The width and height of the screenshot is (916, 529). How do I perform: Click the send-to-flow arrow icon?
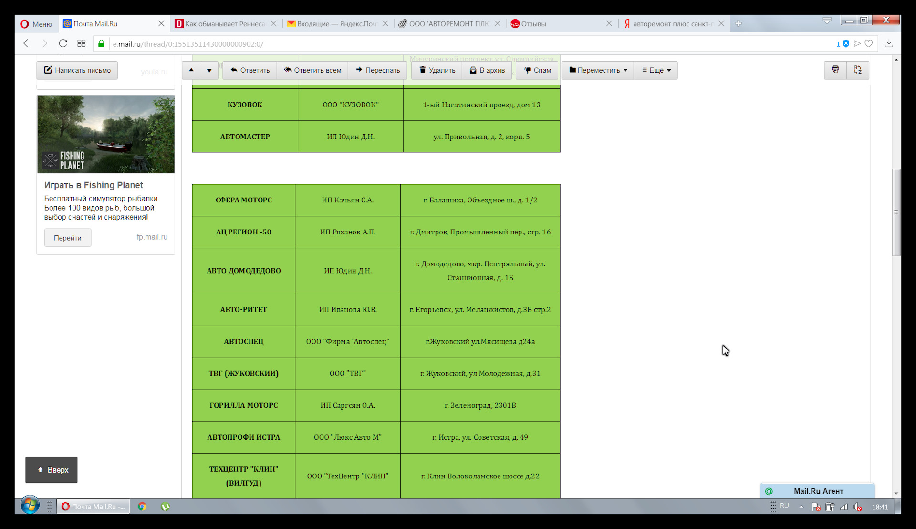click(857, 44)
